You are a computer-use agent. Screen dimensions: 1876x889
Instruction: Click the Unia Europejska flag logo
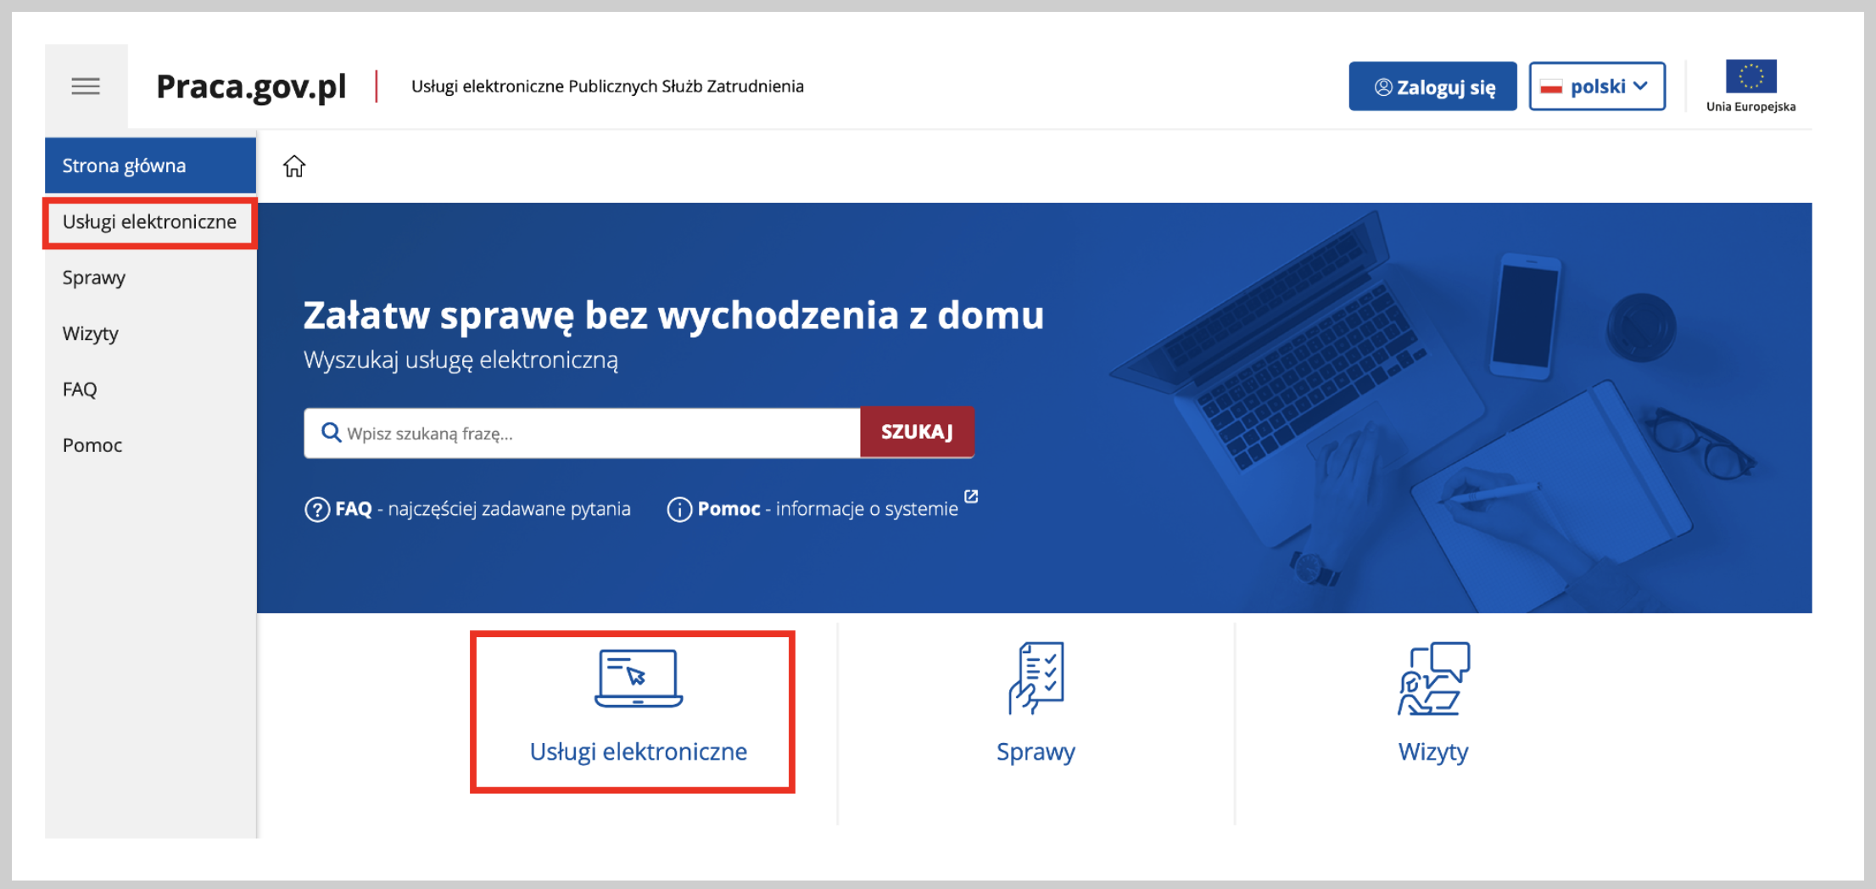click(1751, 76)
